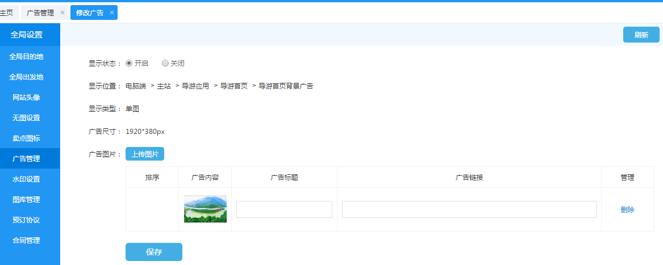Click the 上传图片 button

pos(145,154)
